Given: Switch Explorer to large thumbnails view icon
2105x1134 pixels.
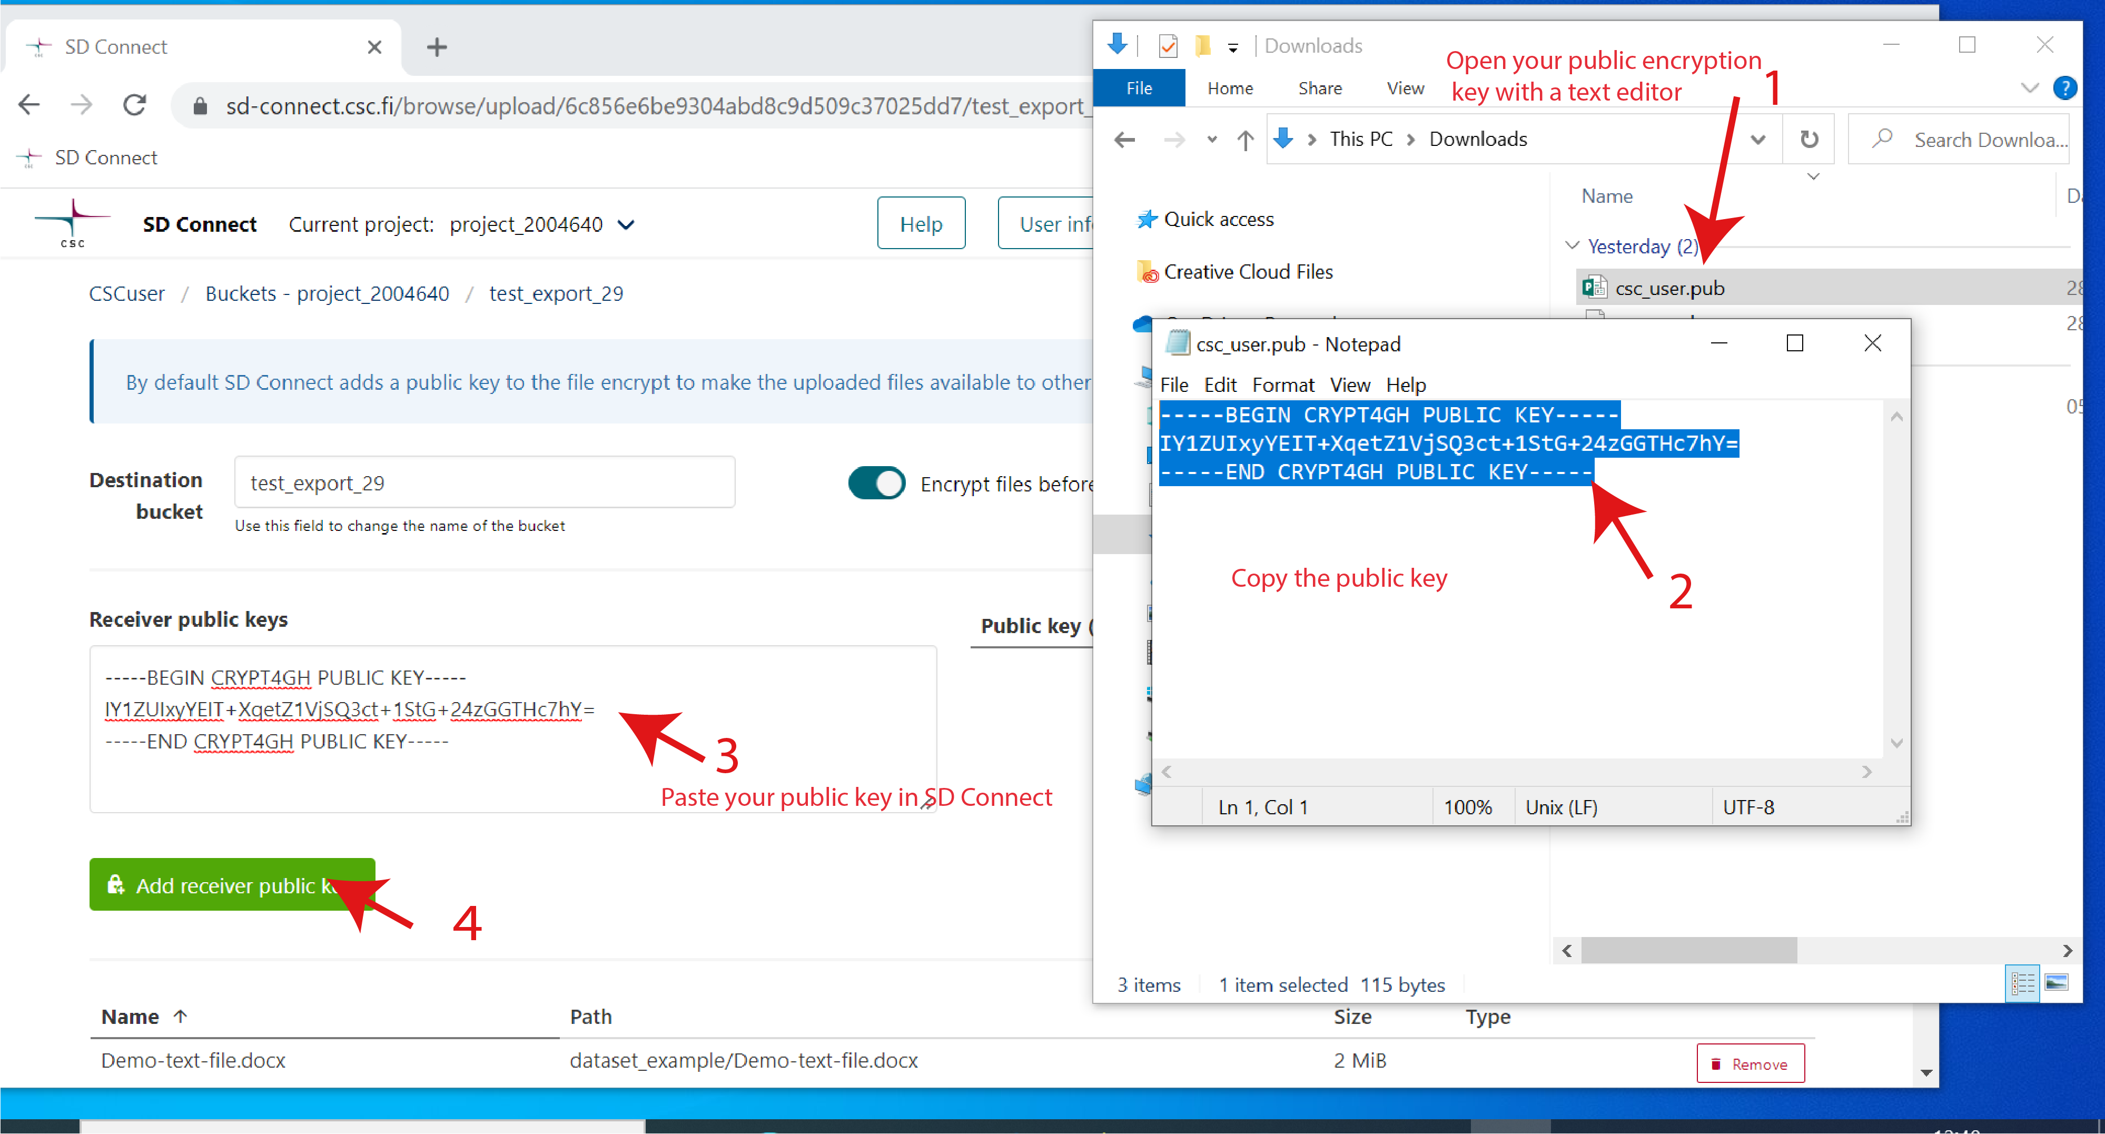Looking at the screenshot, I should click(x=2057, y=983).
